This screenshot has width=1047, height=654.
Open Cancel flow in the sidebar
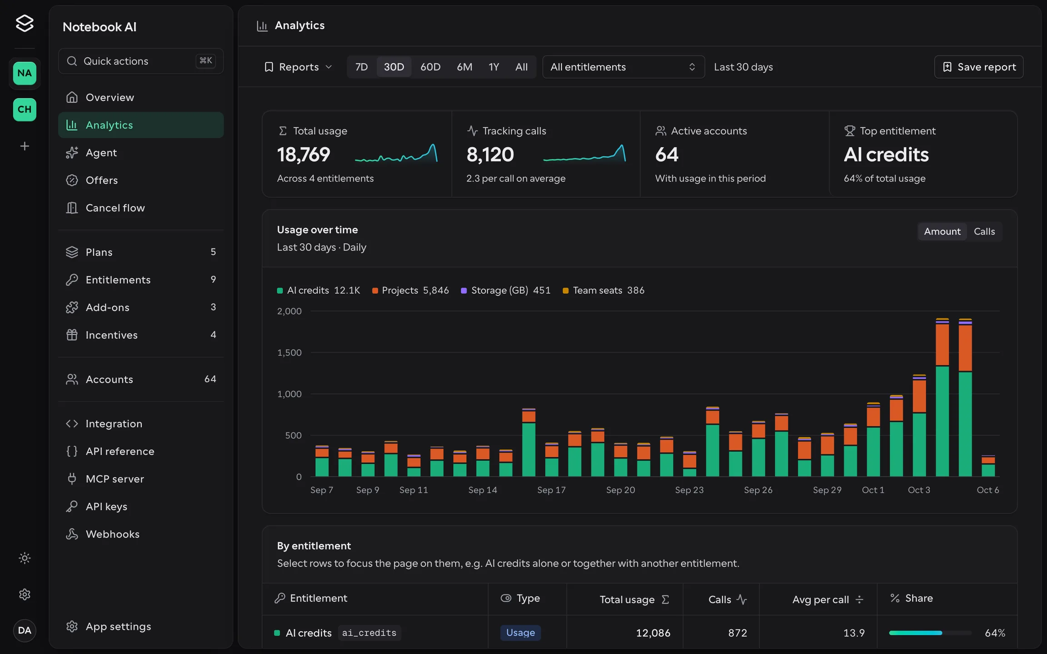(141, 208)
